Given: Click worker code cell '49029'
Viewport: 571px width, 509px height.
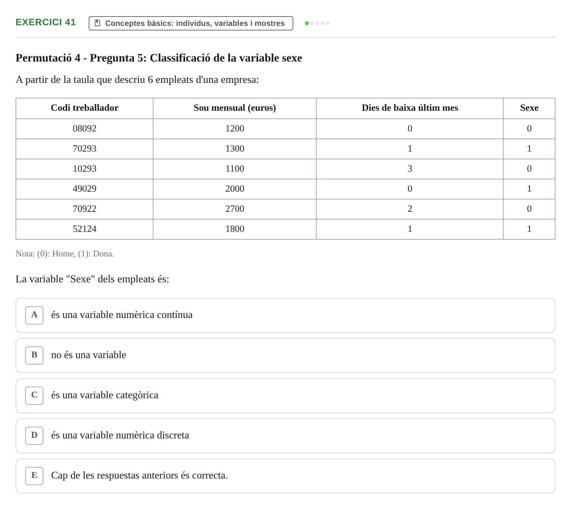Looking at the screenshot, I should click(84, 189).
